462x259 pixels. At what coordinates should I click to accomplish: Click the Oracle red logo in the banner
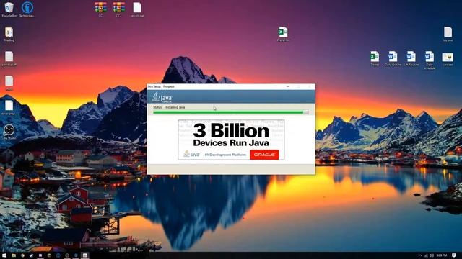(x=264, y=155)
